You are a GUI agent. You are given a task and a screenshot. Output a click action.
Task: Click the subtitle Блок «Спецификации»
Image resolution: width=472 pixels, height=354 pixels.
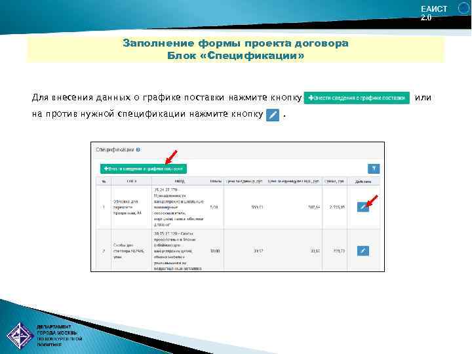click(x=236, y=56)
